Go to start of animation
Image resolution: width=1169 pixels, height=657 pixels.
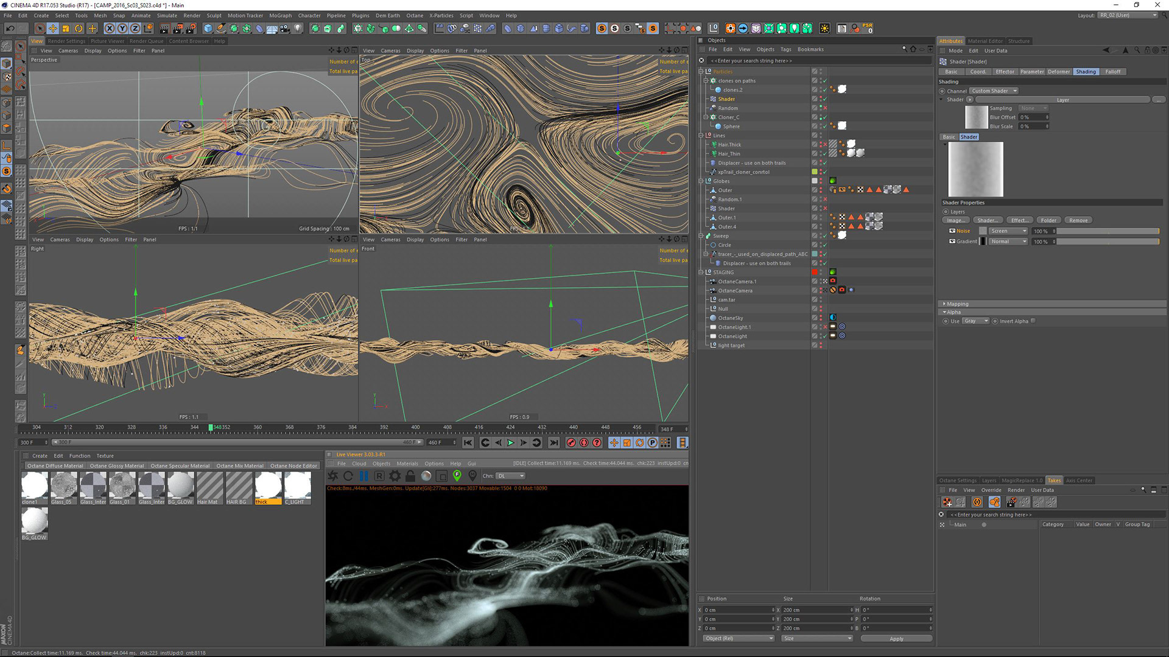tap(468, 443)
